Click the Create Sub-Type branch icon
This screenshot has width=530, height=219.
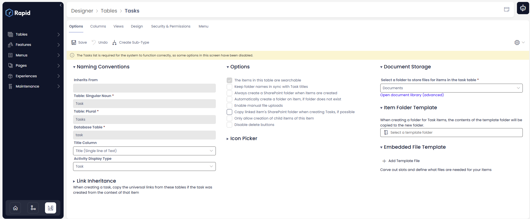114,43
